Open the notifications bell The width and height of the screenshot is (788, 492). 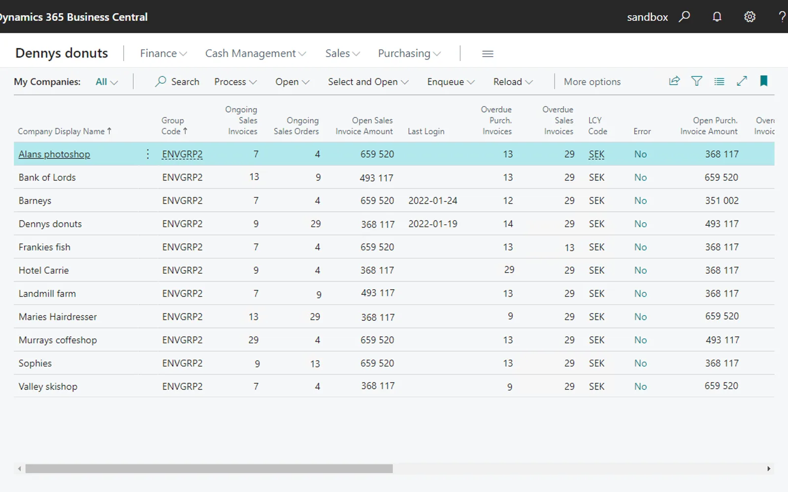pos(717,17)
